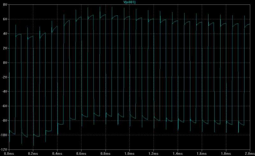Click the 0.0ms time axis label
Image resolution: width=255 pixels, height=156 pixels.
[x=9, y=153]
